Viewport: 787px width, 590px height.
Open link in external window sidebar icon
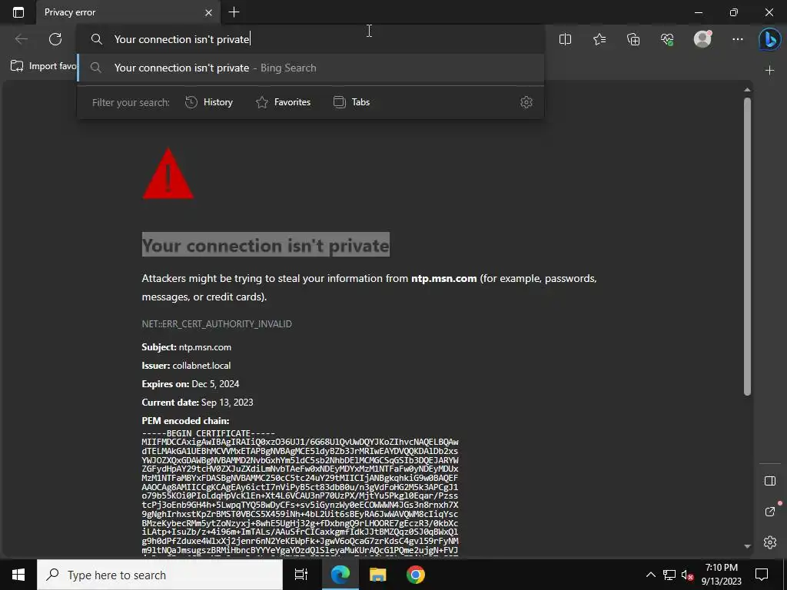pyautogui.click(x=770, y=511)
